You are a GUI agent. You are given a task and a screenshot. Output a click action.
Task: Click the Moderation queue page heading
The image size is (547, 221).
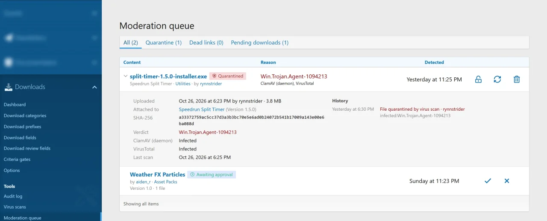(x=157, y=26)
